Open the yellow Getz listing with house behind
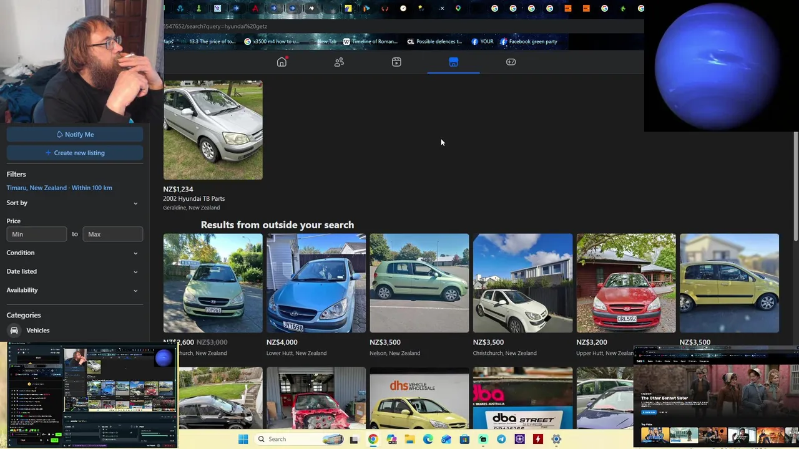799x449 pixels. point(729,283)
